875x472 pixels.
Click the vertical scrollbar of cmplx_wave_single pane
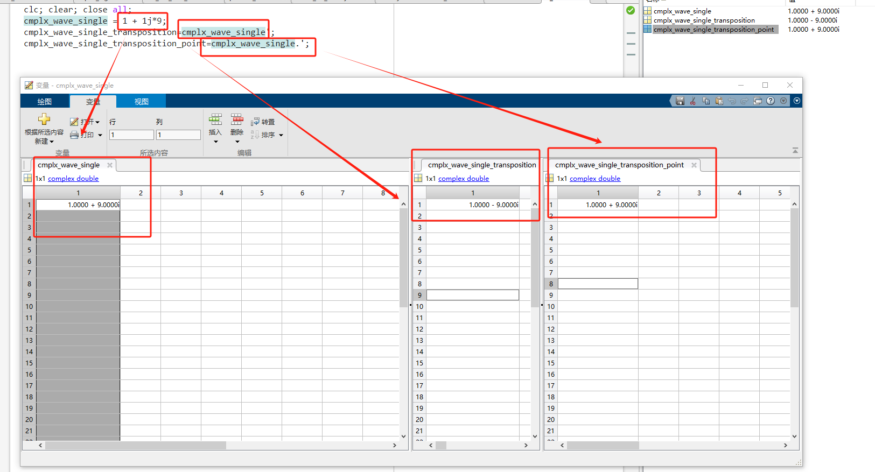(403, 257)
